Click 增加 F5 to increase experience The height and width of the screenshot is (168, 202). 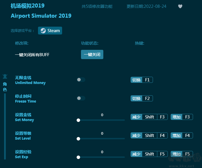pos(182,154)
